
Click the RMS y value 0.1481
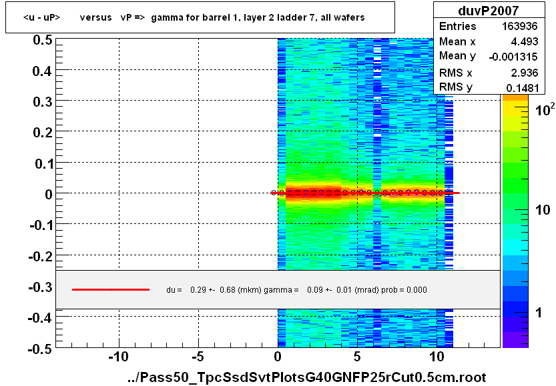(523, 88)
